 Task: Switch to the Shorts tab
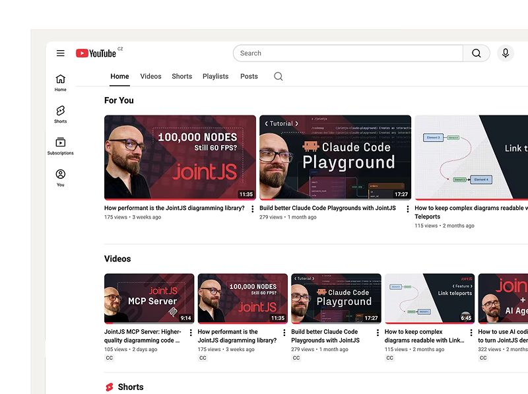tap(182, 77)
